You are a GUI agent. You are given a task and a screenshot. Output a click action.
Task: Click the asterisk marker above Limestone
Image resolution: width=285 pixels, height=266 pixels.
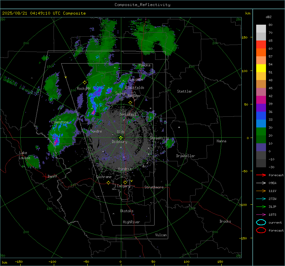[60, 119]
